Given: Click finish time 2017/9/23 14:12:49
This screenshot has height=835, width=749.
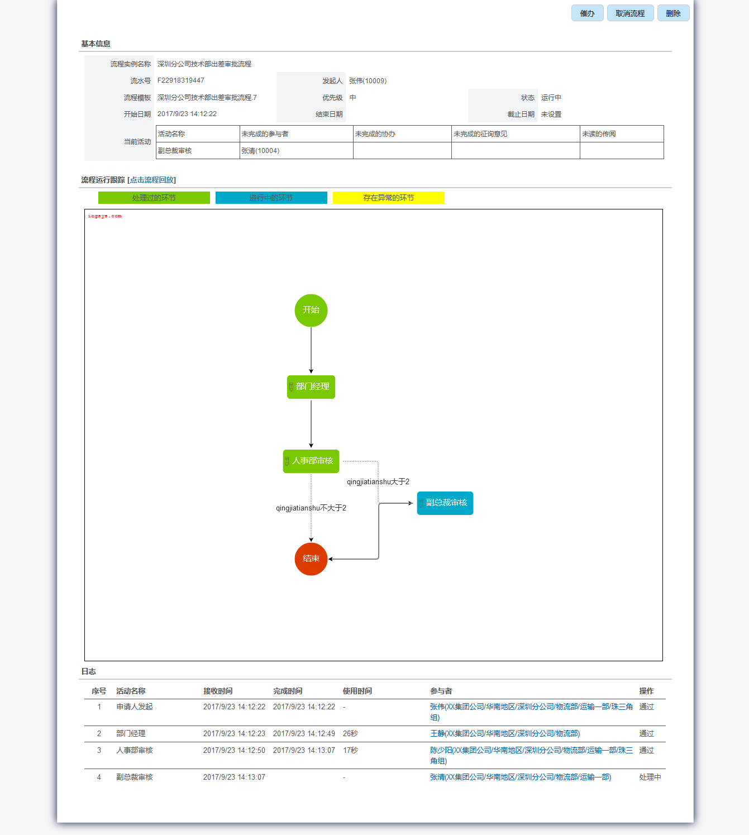Looking at the screenshot, I should tap(304, 733).
